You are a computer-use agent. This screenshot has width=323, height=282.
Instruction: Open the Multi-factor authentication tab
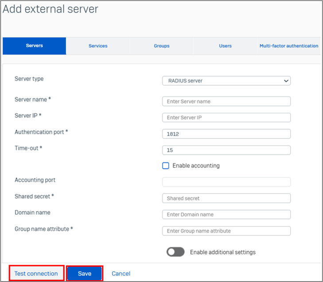[288, 46]
